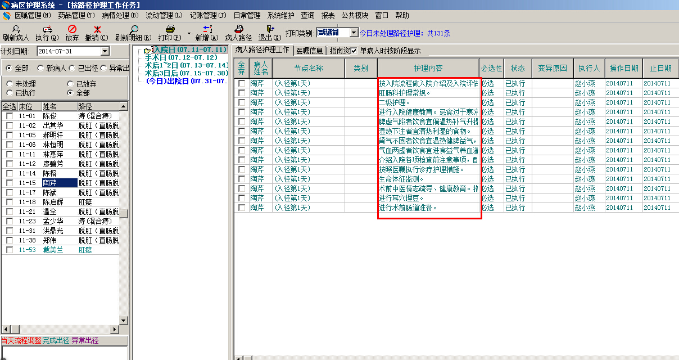Click the 撤销 toolbar icon
Image resolution: width=679 pixels, height=360 pixels.
pos(97,29)
